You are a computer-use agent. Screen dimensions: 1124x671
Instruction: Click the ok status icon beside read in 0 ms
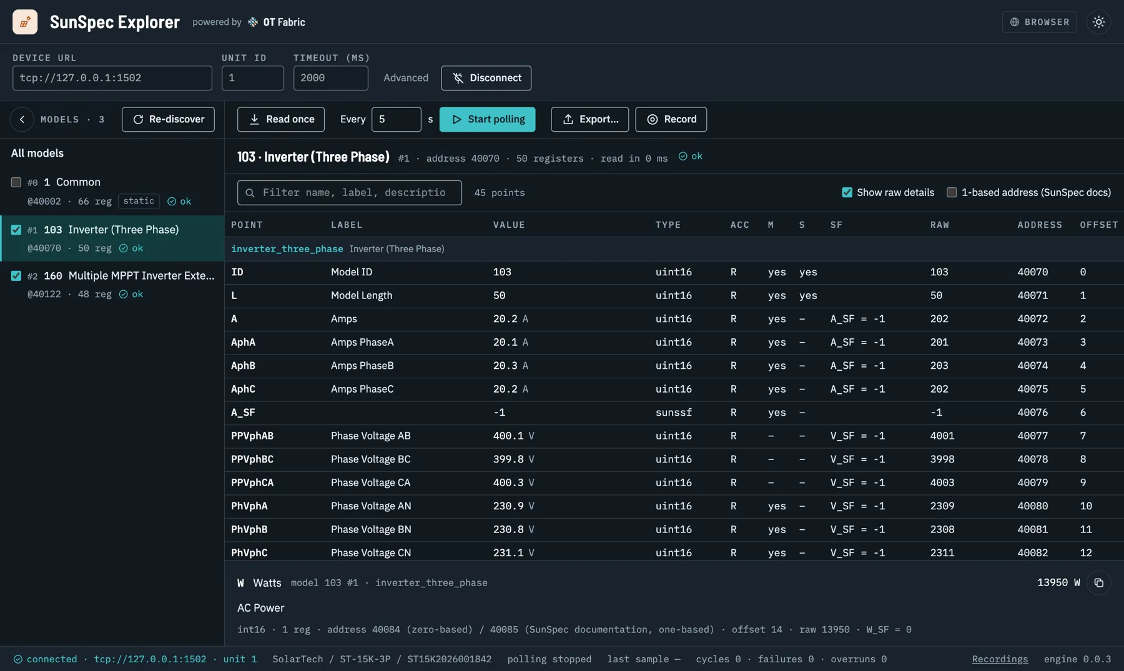tap(683, 156)
